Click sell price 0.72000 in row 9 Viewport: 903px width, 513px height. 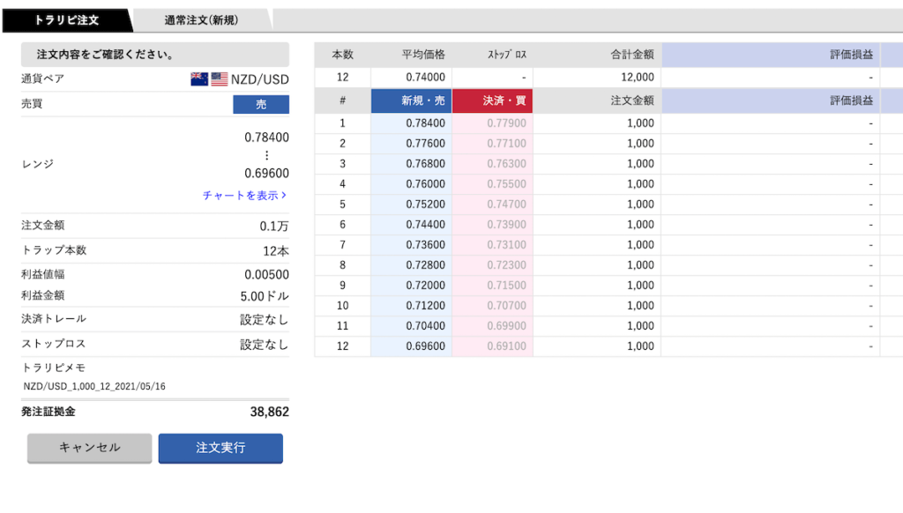(x=425, y=285)
